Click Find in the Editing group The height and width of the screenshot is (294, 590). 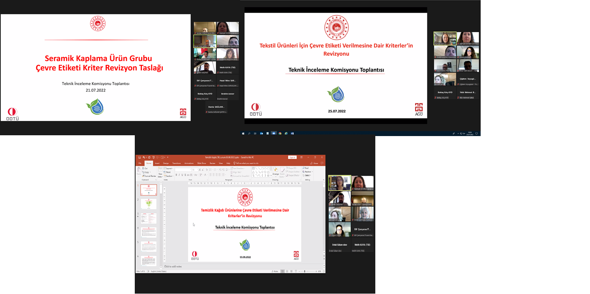[306, 168]
